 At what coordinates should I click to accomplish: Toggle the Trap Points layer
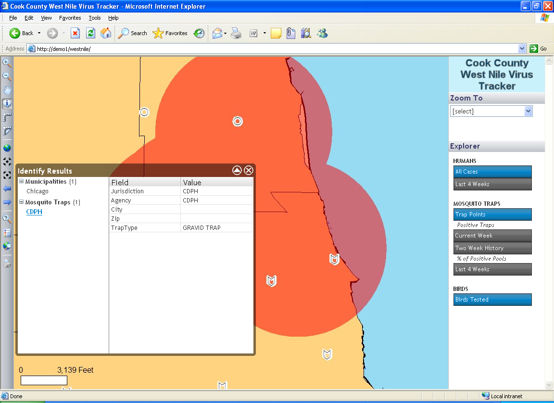(x=493, y=214)
